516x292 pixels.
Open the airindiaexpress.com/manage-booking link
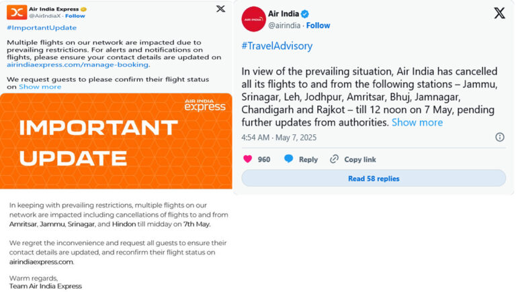point(78,64)
